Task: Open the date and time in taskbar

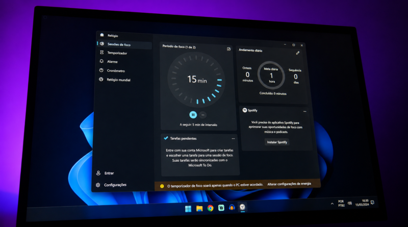Action: (362, 203)
